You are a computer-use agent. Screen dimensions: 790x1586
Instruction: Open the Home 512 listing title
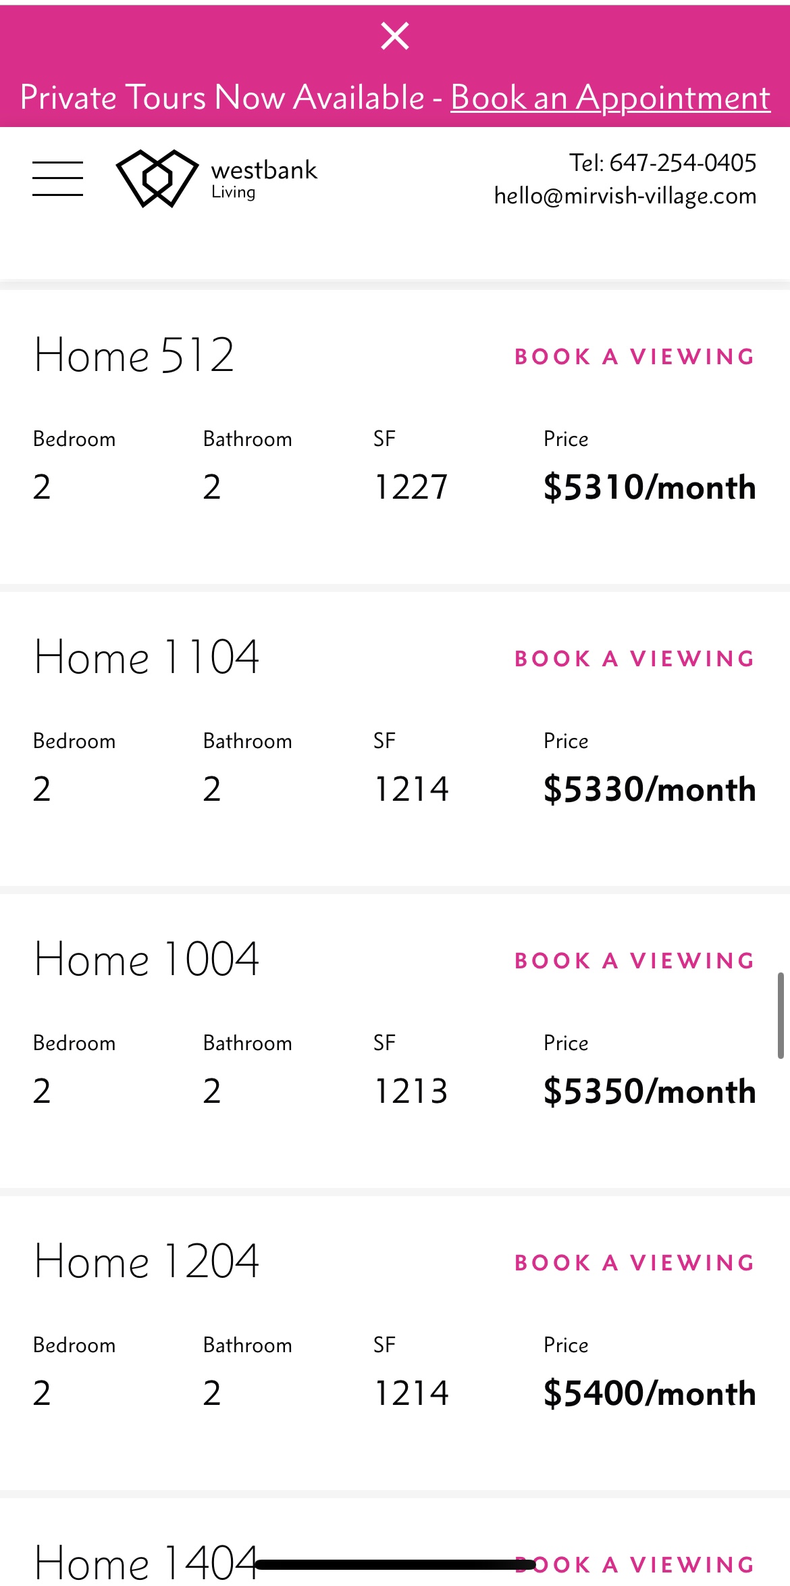[134, 355]
